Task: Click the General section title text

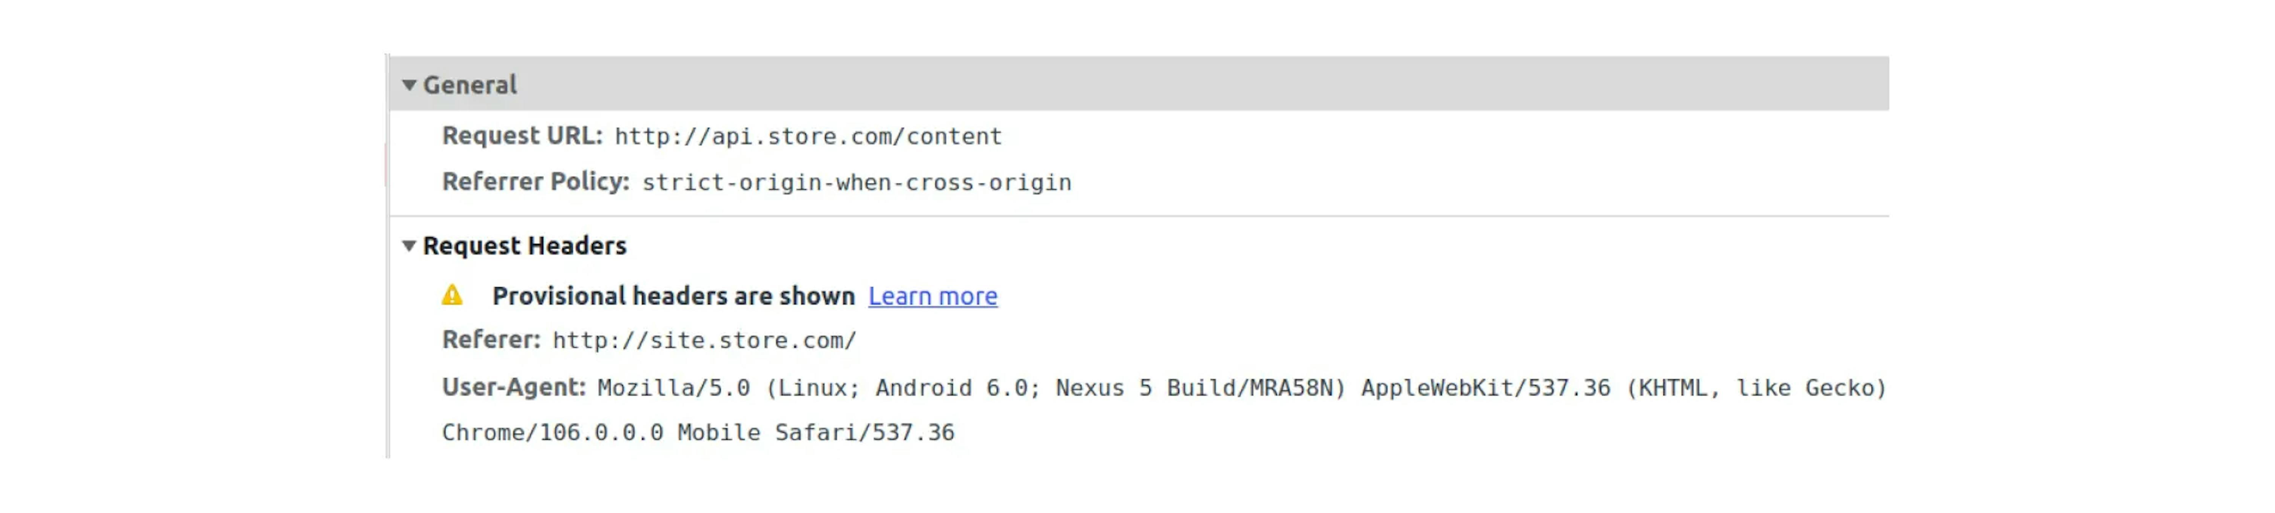Action: 470,85
